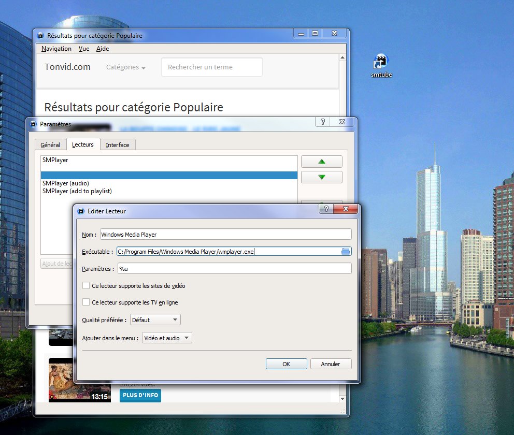Select 'SMPlayer (audio)' in the list
This screenshot has width=514, height=435.
(169, 183)
